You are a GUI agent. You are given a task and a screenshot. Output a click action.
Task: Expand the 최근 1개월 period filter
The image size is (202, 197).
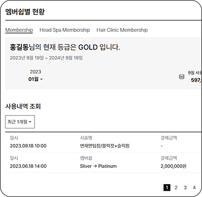pyautogui.click(x=20, y=122)
